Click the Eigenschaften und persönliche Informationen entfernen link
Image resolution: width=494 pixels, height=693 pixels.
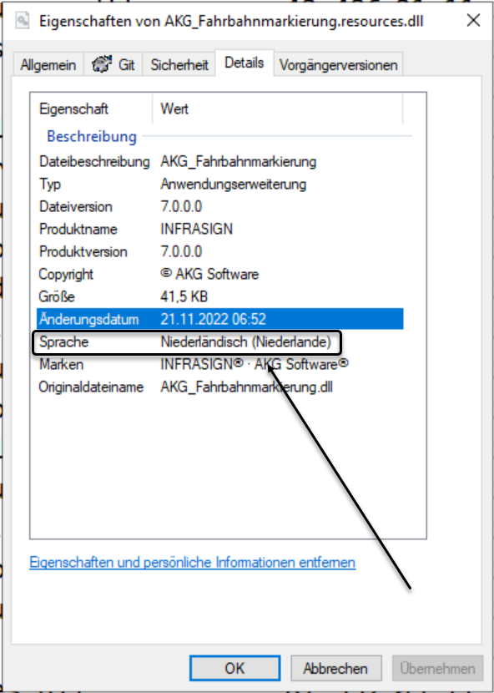(192, 562)
